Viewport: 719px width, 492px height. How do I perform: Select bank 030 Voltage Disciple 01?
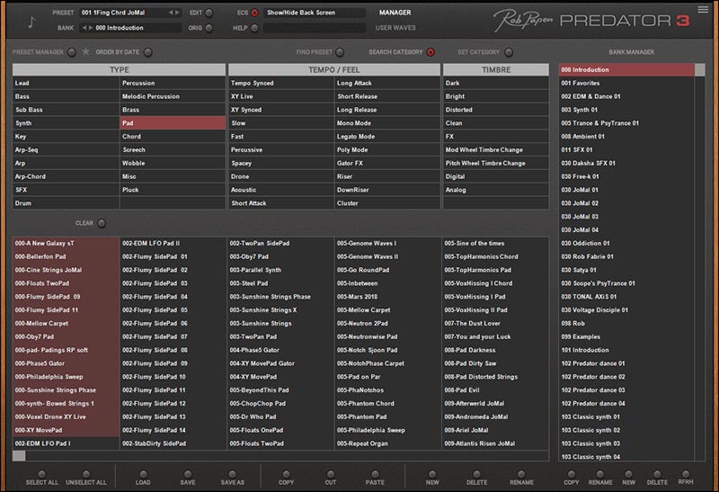[x=626, y=309]
